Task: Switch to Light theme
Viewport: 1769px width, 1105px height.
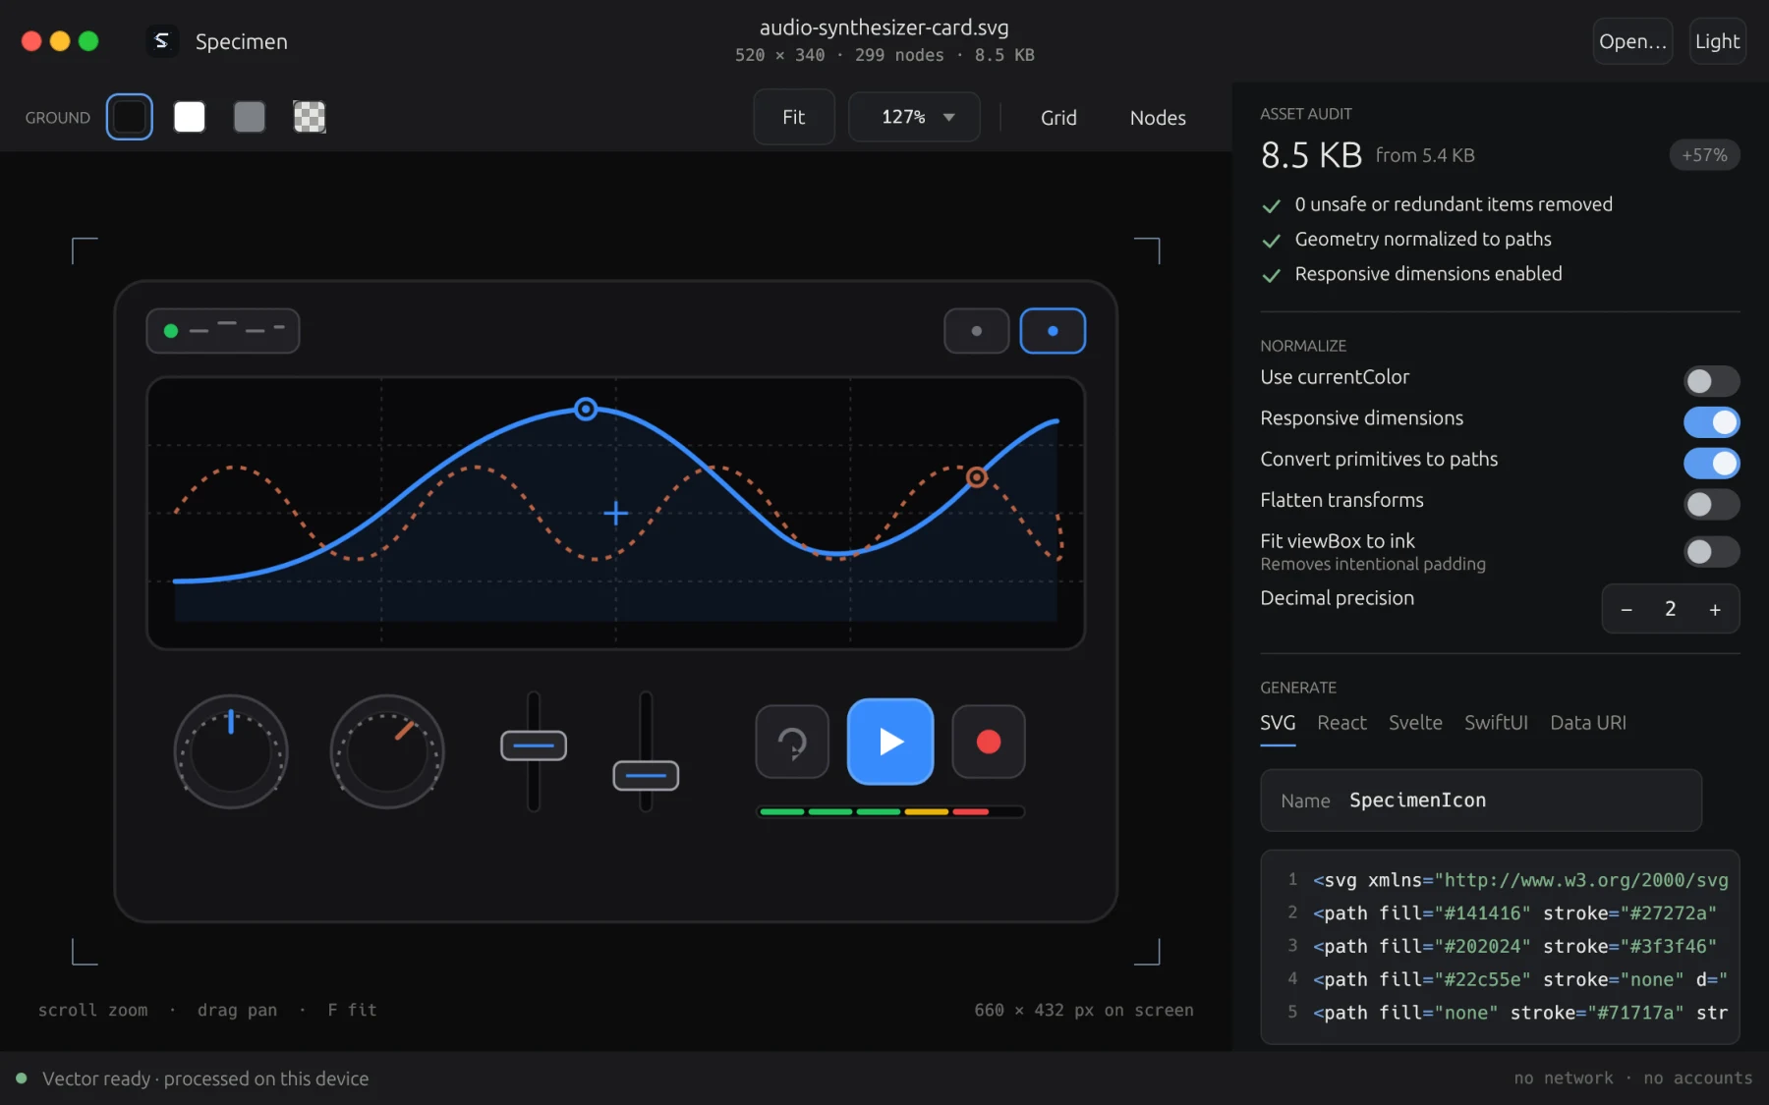Action: [x=1717, y=41]
